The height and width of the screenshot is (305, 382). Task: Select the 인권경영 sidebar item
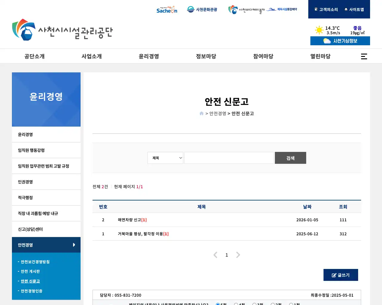point(46,182)
